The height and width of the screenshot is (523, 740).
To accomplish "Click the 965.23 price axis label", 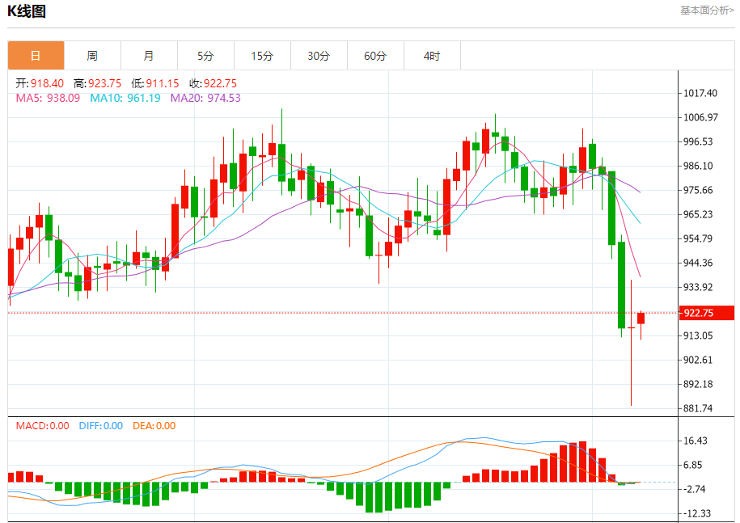I will [699, 214].
